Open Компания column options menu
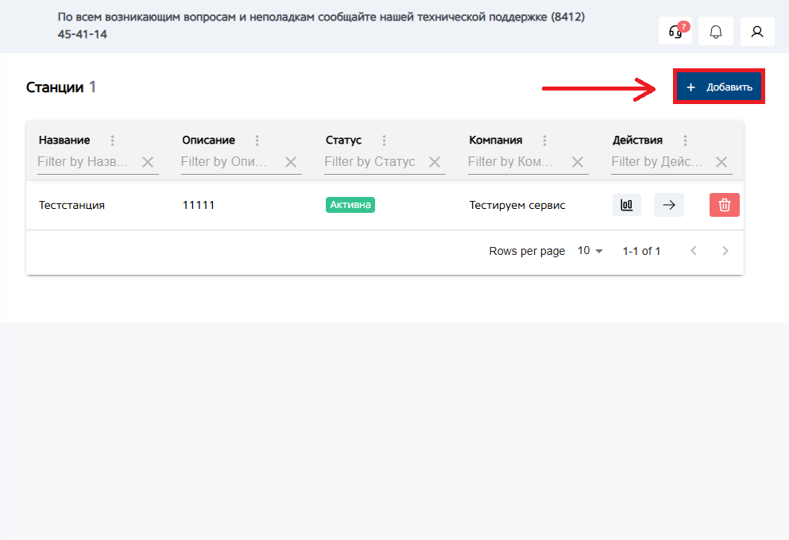789x540 pixels. [544, 141]
